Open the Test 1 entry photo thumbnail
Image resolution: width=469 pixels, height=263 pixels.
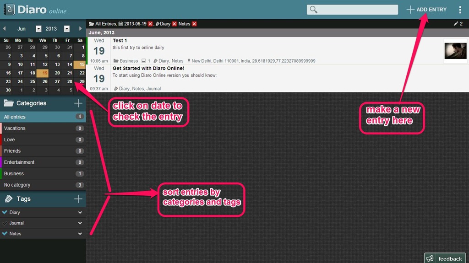click(x=455, y=51)
